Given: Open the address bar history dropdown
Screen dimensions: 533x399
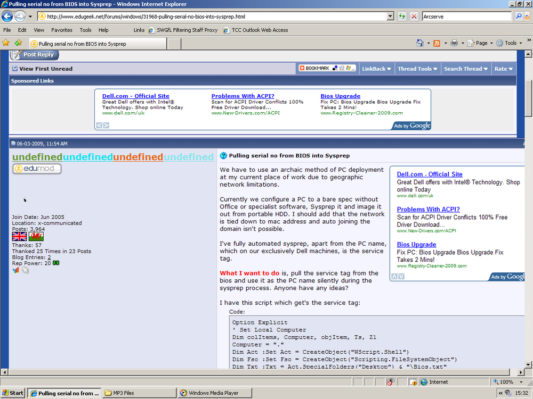Looking at the screenshot, I should pyautogui.click(x=391, y=16).
